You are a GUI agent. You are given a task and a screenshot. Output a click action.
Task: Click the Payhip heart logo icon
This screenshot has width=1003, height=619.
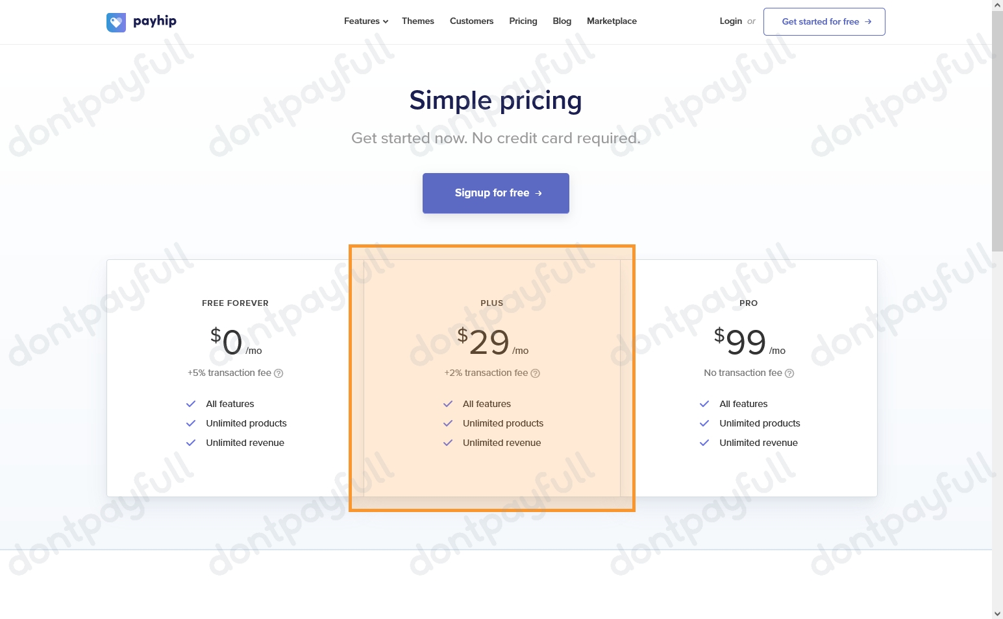pos(116,21)
